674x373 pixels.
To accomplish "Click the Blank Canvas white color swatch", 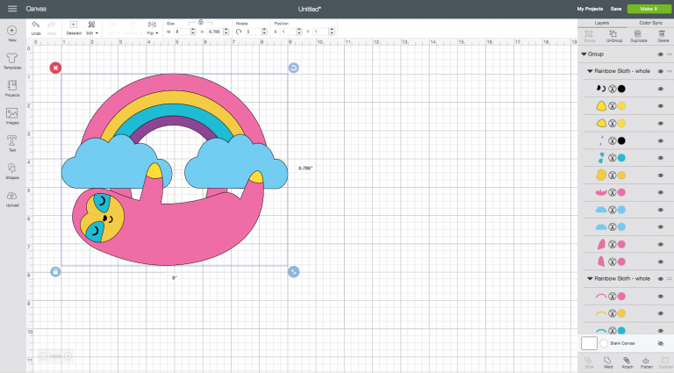I will pos(589,343).
